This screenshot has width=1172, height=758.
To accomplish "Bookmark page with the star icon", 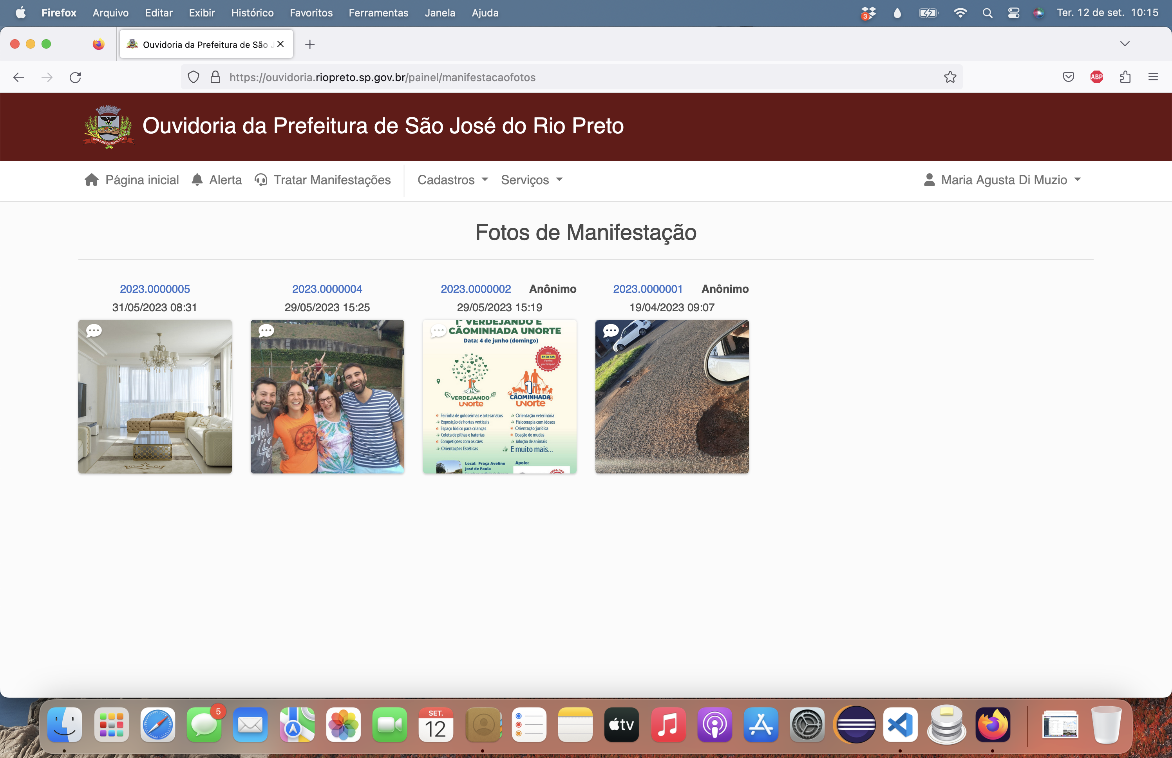I will [950, 77].
